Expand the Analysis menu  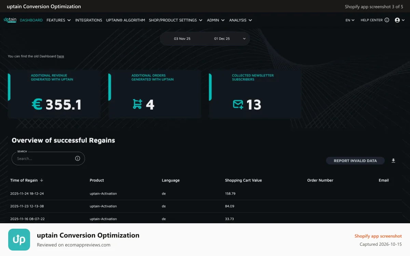click(241, 20)
